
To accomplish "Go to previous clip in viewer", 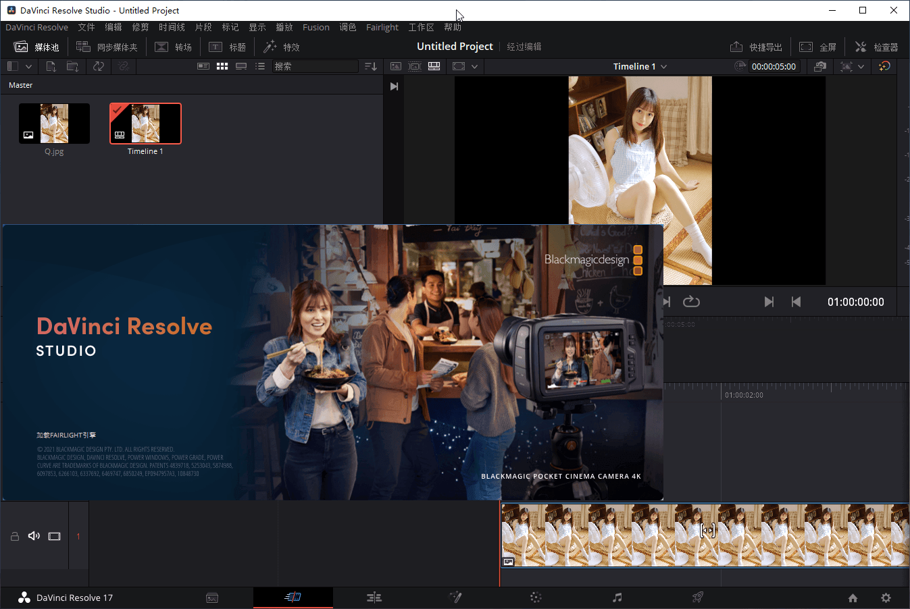I will tap(796, 302).
